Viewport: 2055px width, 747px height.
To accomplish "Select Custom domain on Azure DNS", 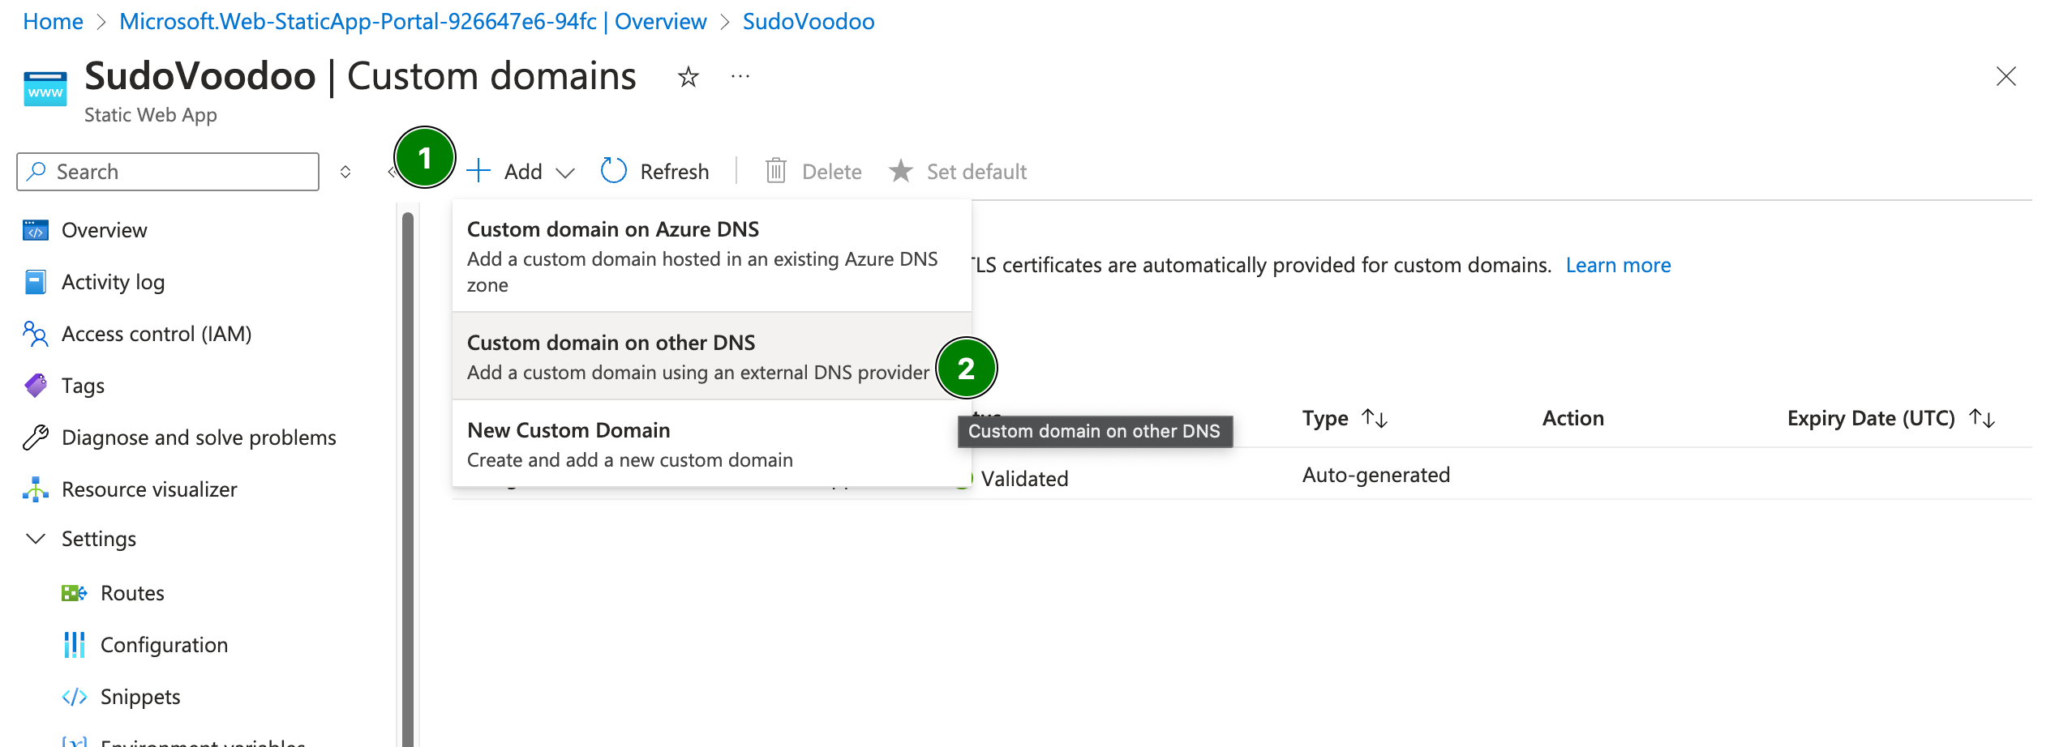I will click(711, 256).
